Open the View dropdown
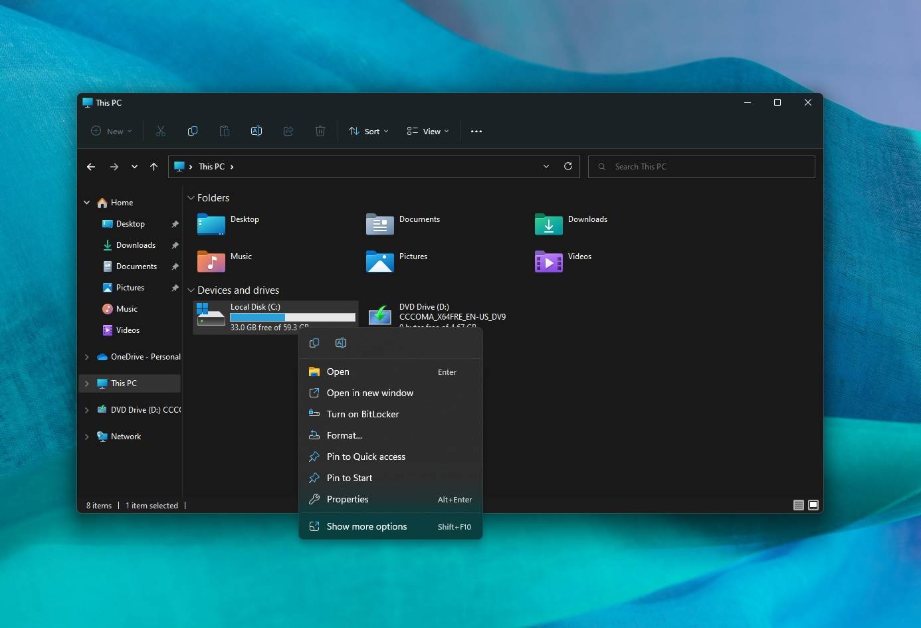 [427, 131]
